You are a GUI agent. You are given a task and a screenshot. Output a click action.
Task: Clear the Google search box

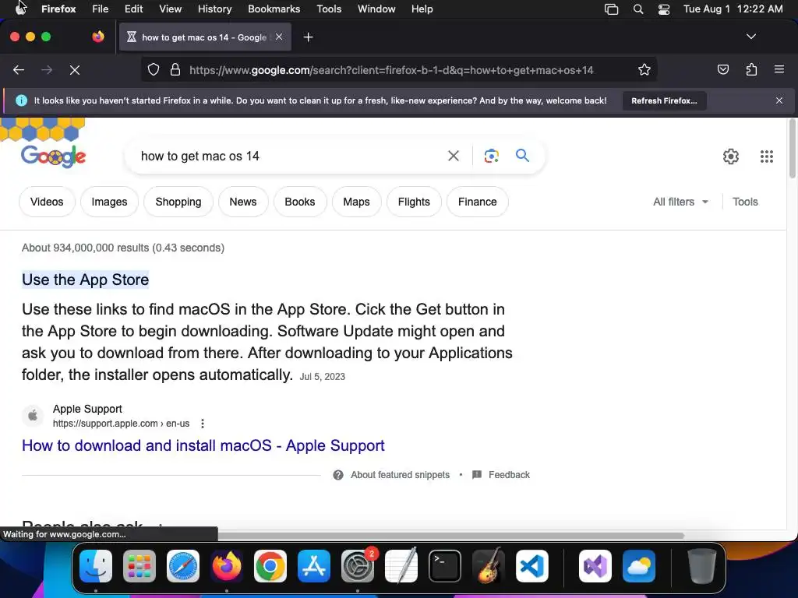[453, 156]
